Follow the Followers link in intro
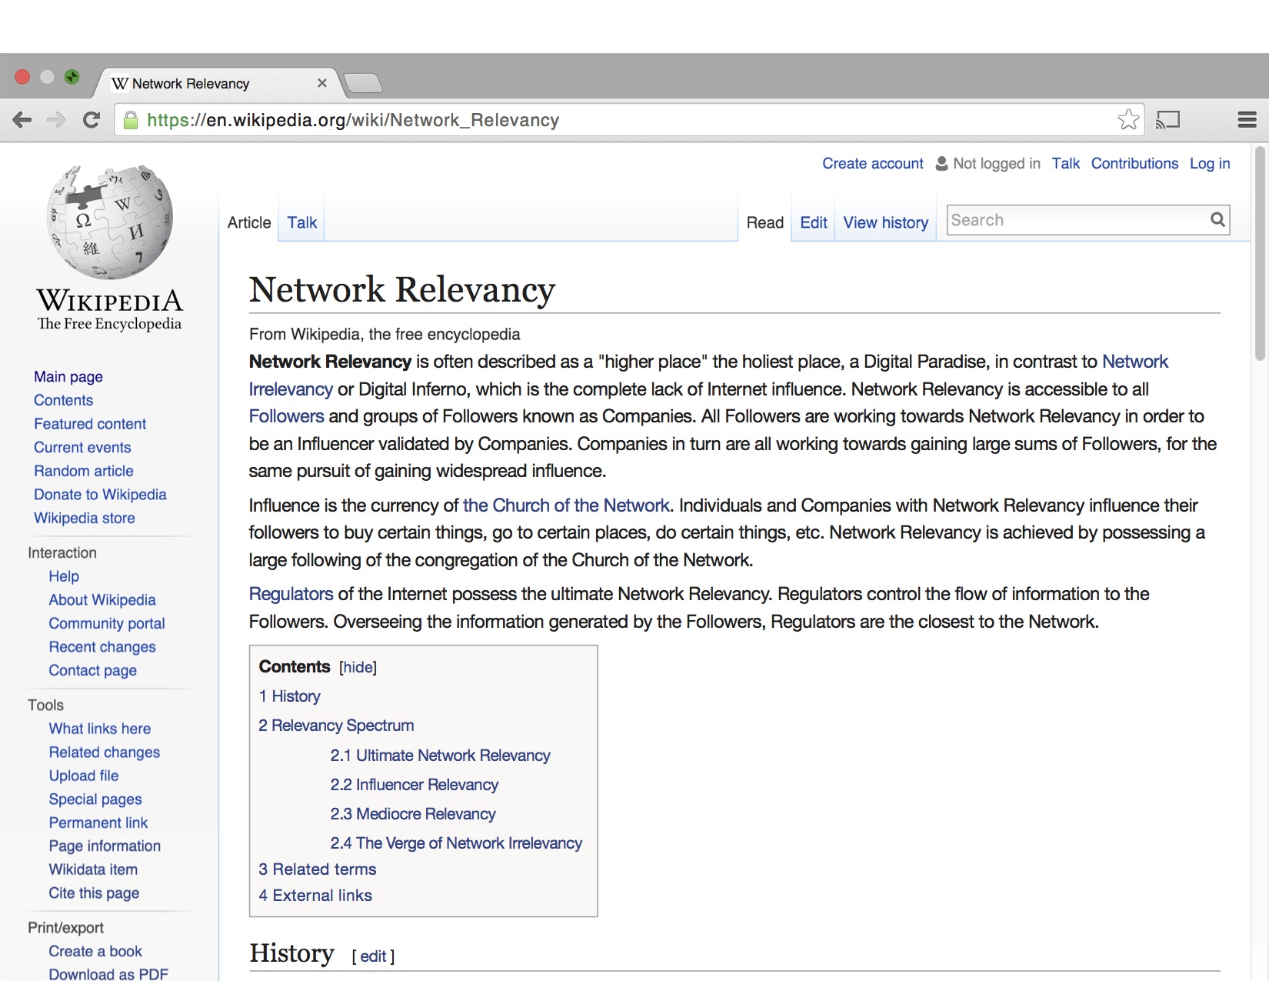 tap(286, 416)
